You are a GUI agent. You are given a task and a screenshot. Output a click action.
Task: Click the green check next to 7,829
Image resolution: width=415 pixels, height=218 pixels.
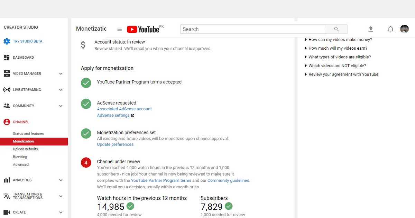[x=229, y=206]
